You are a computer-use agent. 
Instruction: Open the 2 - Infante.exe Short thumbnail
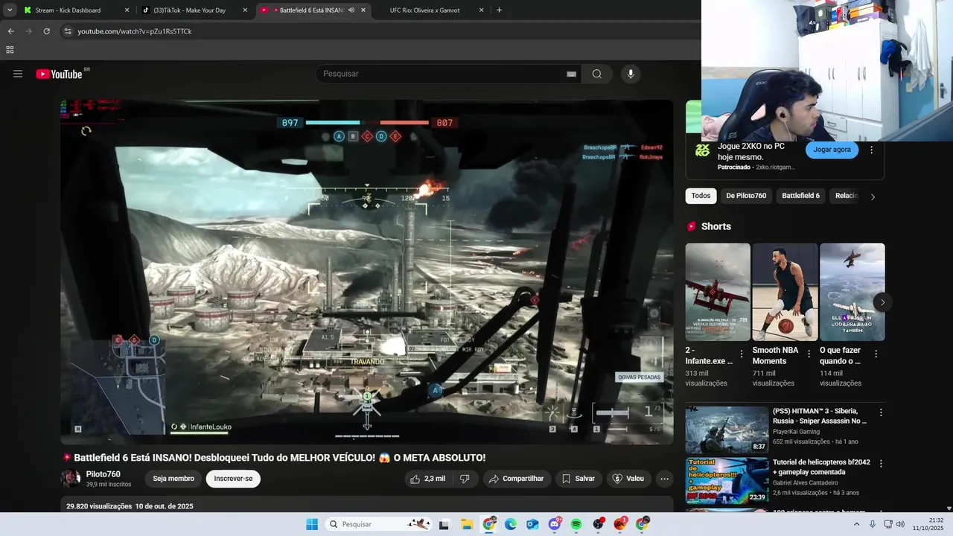click(718, 292)
